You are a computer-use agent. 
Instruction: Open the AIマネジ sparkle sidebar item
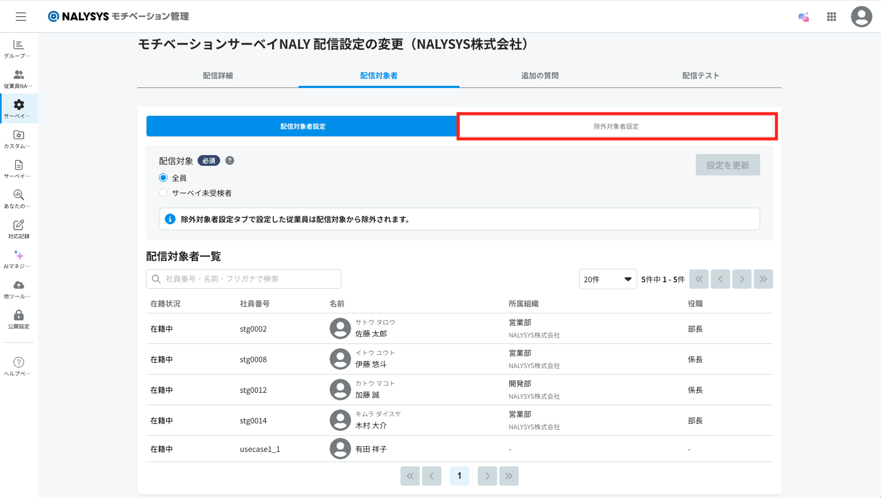click(x=19, y=259)
